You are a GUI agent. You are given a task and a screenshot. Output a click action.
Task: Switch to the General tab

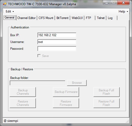click(x=10, y=17)
